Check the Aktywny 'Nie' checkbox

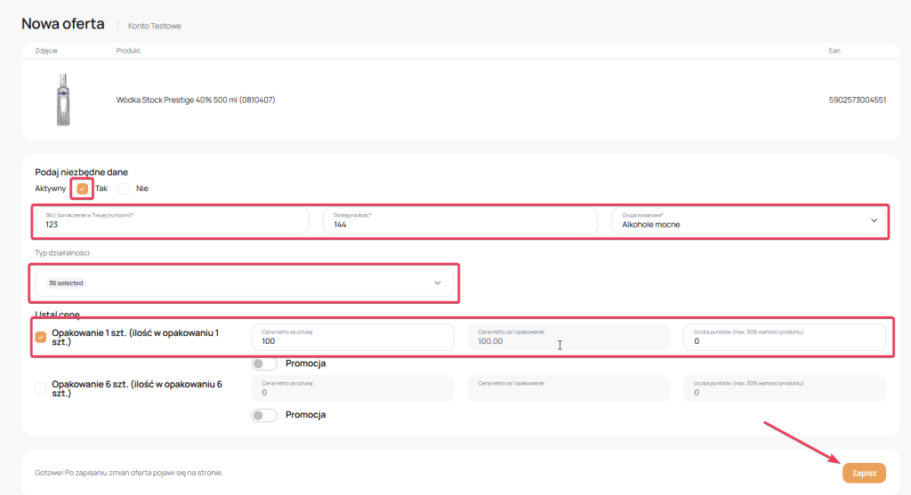(124, 188)
